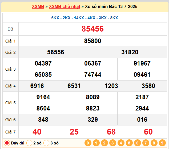Click Giải 6 number 016
The image size is (169, 149).
142,120
